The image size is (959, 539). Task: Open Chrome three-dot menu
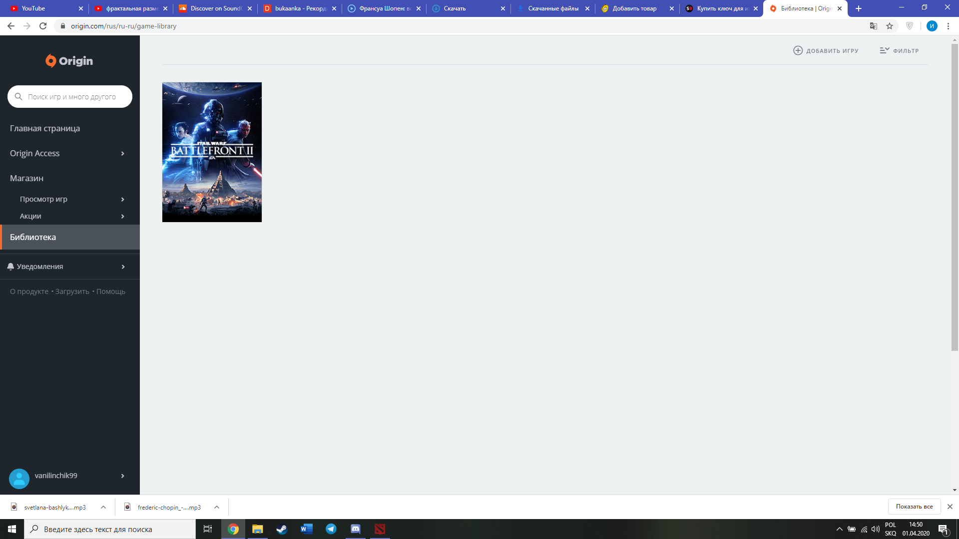(x=948, y=26)
